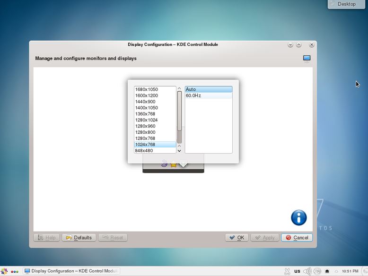
Task: Click the scrollbar down arrow at bottom
Action: 179,151
